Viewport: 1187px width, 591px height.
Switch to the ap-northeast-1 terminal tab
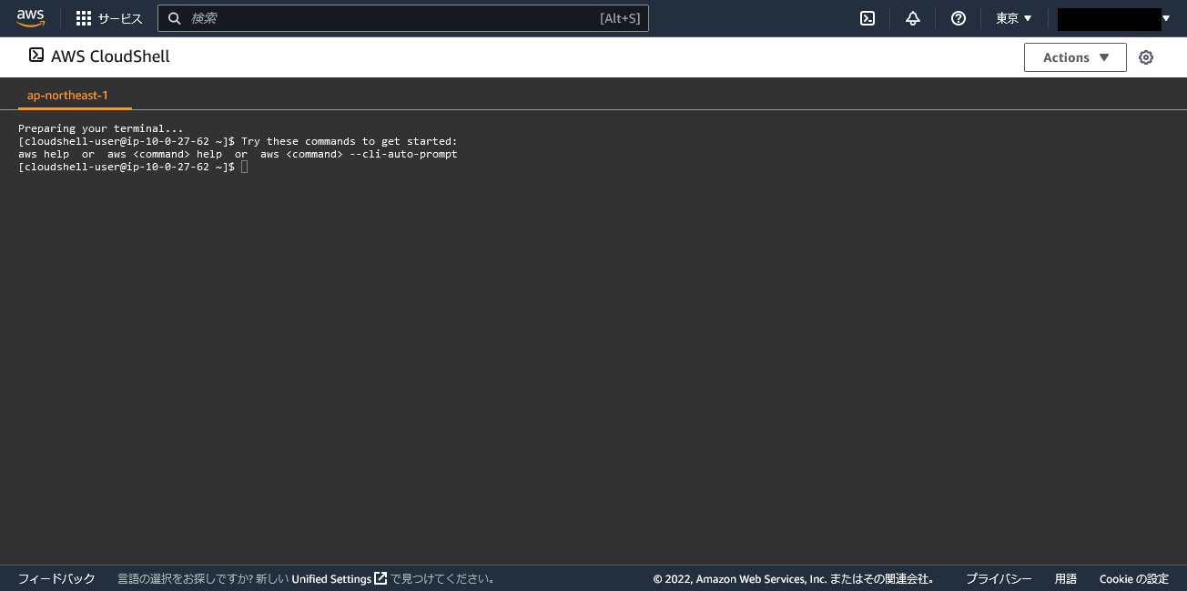[x=67, y=95]
